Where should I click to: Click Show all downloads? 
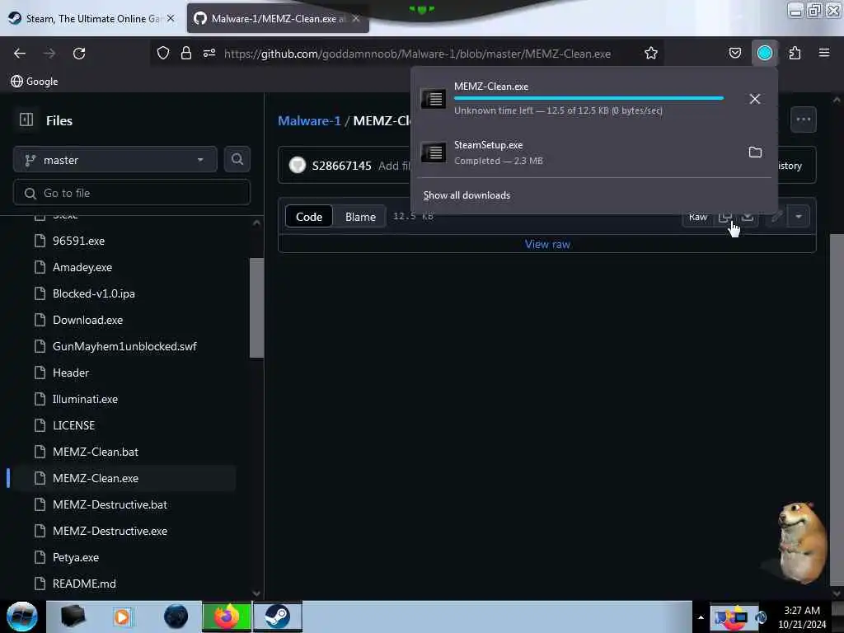click(467, 195)
